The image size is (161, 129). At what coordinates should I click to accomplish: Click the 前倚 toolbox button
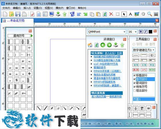(136, 65)
